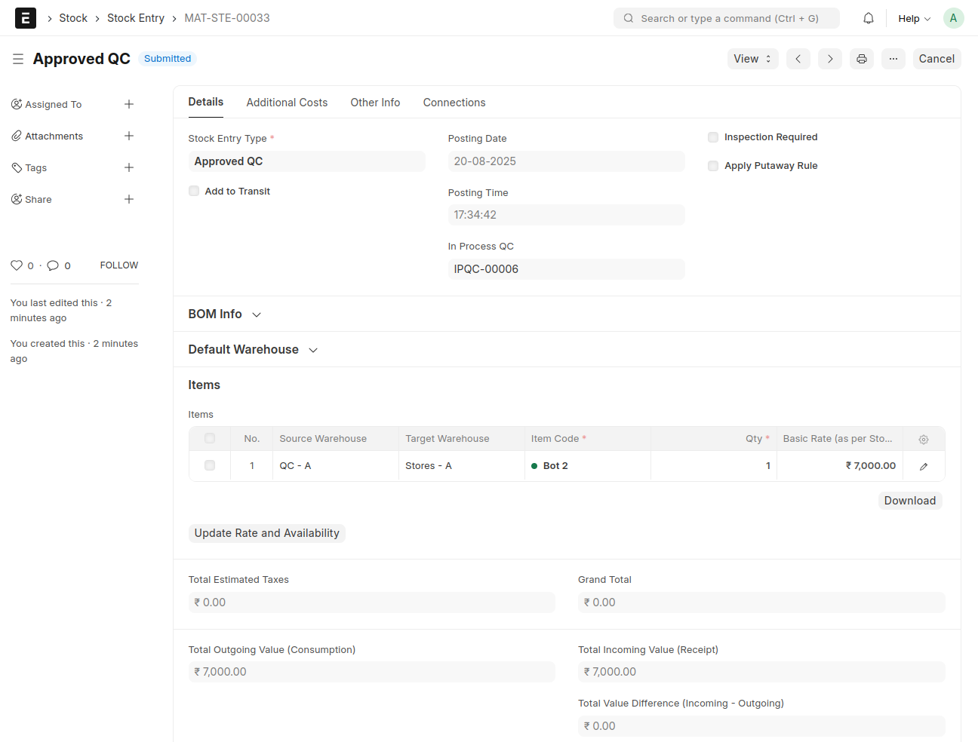This screenshot has width=978, height=742.
Task: Edit item row 1 with pencil icon
Action: point(923,466)
